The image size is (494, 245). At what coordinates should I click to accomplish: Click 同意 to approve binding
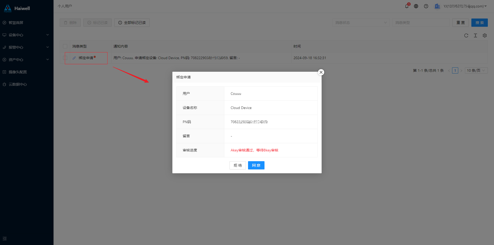click(x=256, y=165)
